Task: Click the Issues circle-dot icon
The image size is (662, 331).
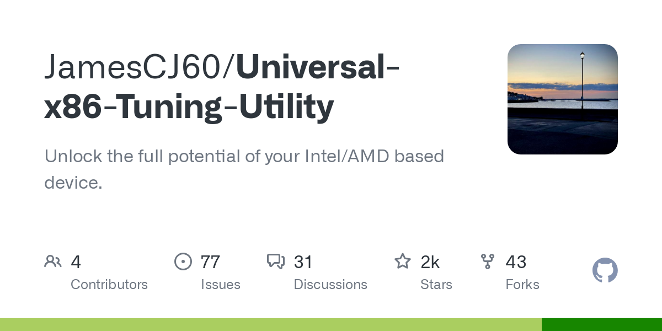Action: (x=183, y=261)
